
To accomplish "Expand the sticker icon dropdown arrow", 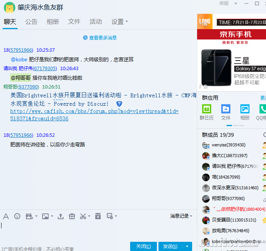I will pos(36,216).
